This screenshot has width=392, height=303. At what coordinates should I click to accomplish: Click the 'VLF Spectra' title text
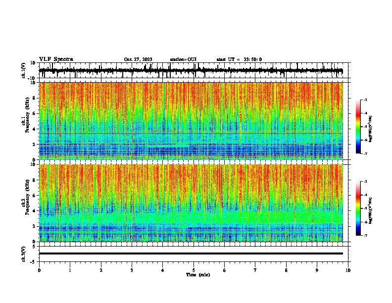pos(56,59)
